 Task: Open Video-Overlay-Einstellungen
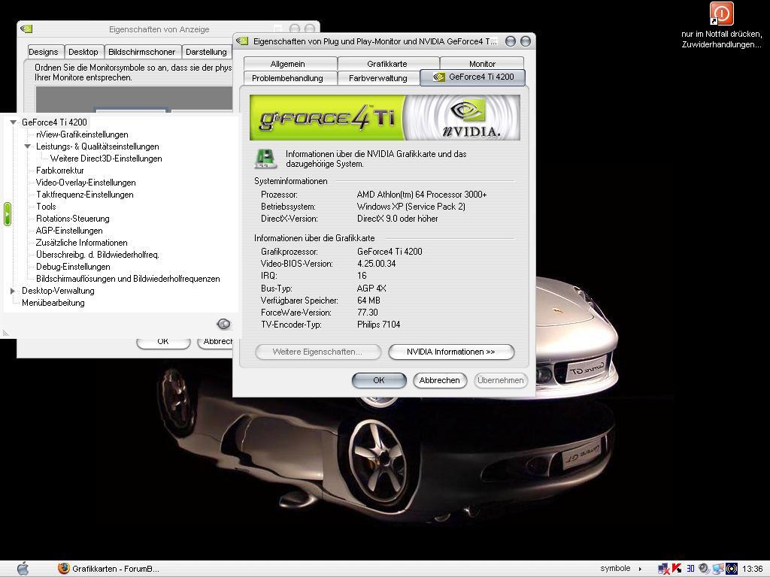[86, 183]
